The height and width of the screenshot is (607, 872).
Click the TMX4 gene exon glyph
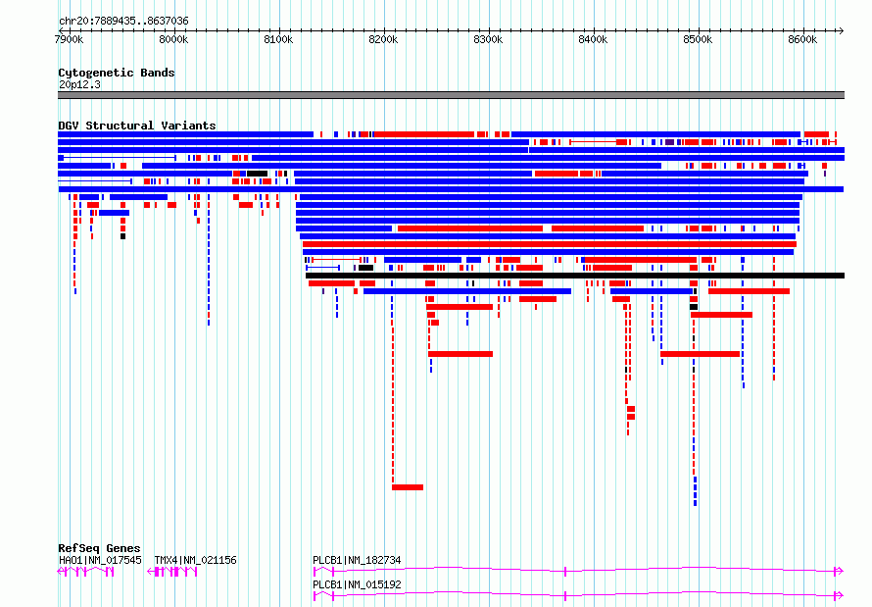172,572
